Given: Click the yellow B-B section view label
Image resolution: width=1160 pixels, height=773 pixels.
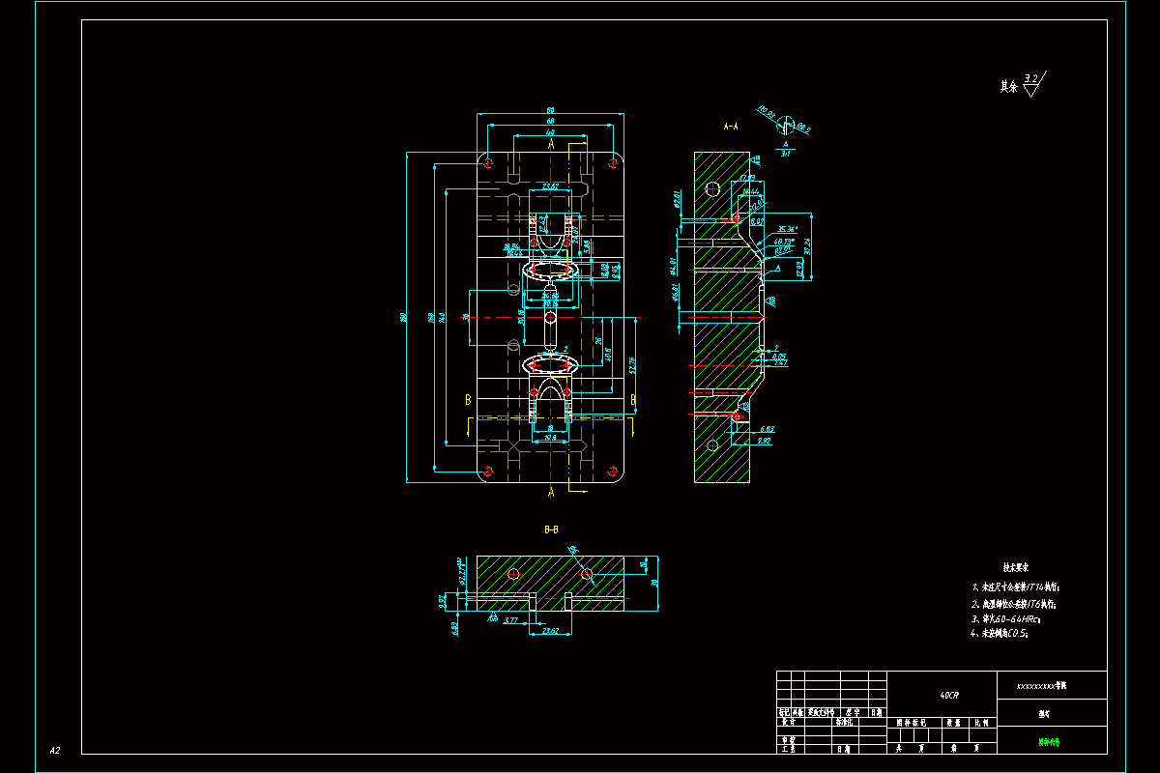Looking at the screenshot, I should [551, 530].
